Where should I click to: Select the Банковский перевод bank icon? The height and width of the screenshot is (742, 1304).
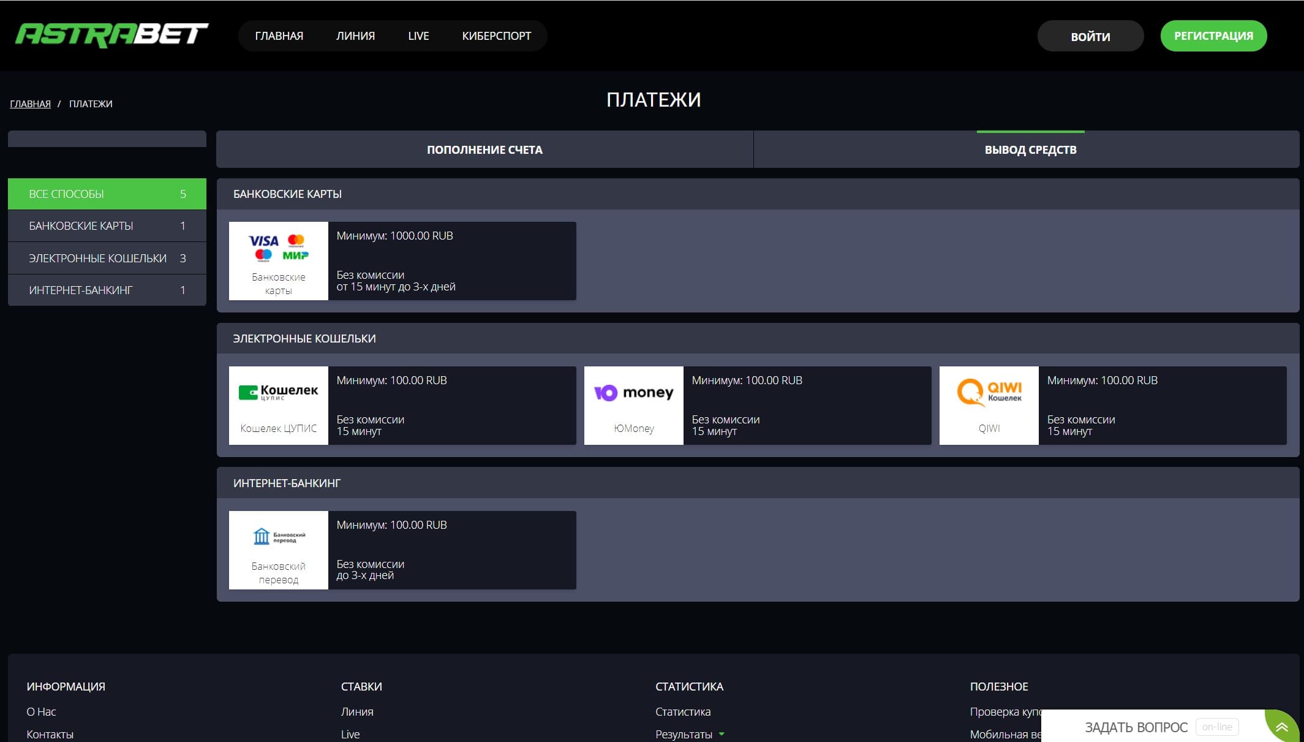click(278, 537)
